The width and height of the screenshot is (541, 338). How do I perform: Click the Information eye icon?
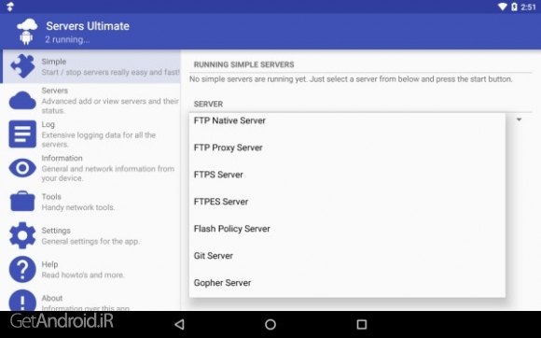[x=22, y=168]
